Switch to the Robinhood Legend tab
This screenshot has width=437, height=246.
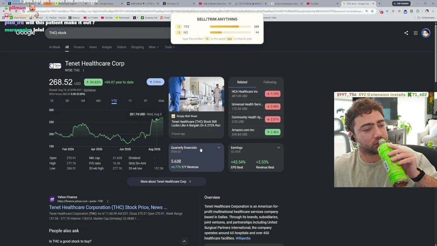[x=71, y=3]
